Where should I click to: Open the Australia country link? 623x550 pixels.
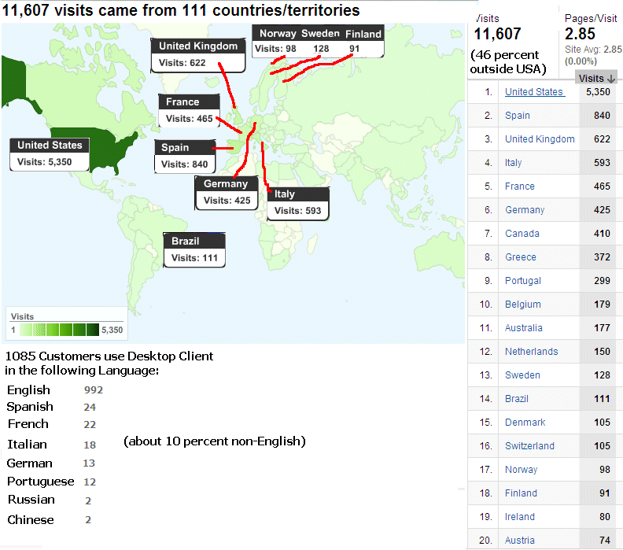524,328
